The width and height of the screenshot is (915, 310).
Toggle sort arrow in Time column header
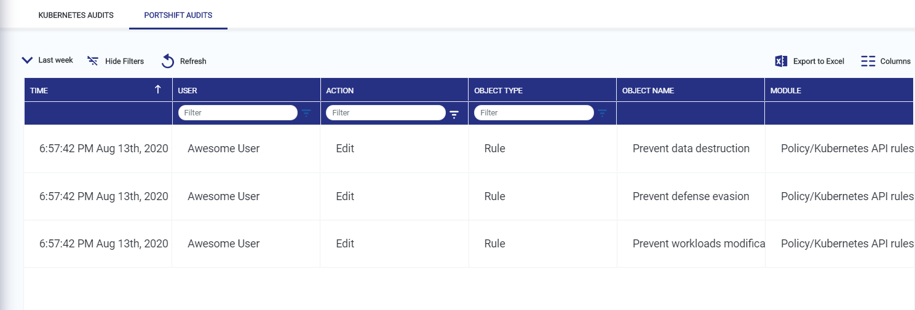(158, 90)
